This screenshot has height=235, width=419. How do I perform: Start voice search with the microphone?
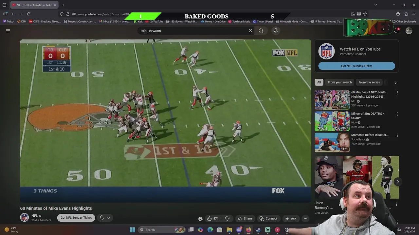pos(276,31)
